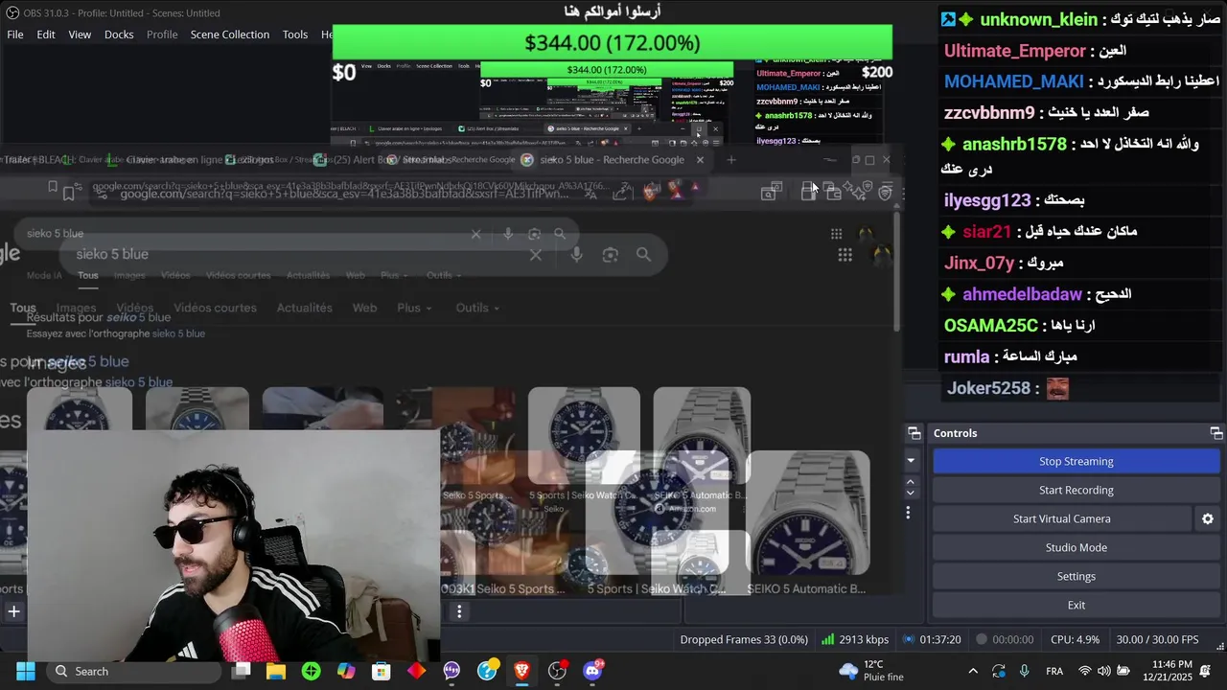Open Discord from the taskbar

click(x=592, y=671)
